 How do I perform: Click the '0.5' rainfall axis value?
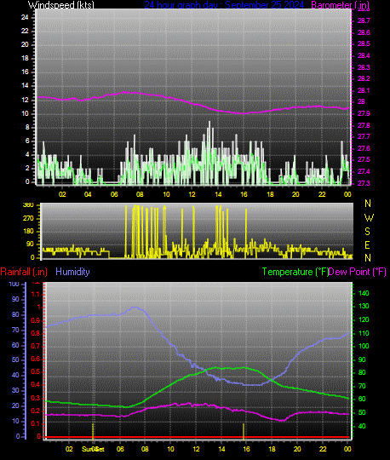[x=35, y=372]
